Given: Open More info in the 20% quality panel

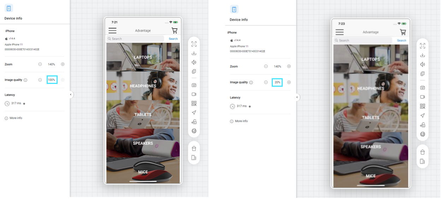Looking at the screenshot, I should pyautogui.click(x=241, y=121).
